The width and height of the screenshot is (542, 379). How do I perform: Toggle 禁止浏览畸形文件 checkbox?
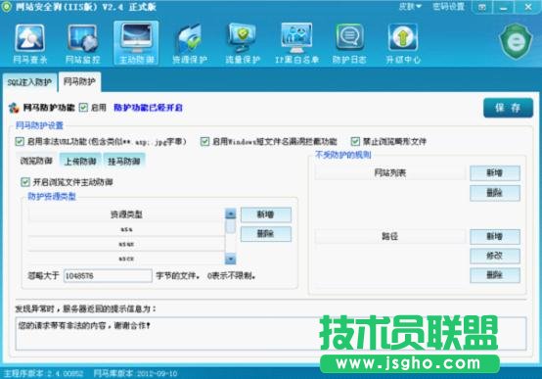(x=355, y=141)
